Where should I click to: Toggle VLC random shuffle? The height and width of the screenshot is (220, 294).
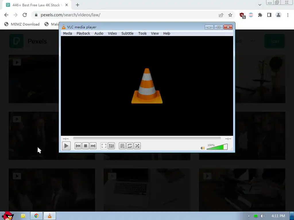point(137,146)
